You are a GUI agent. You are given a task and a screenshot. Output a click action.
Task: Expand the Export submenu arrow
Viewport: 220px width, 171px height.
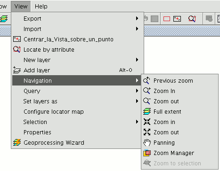(137, 18)
